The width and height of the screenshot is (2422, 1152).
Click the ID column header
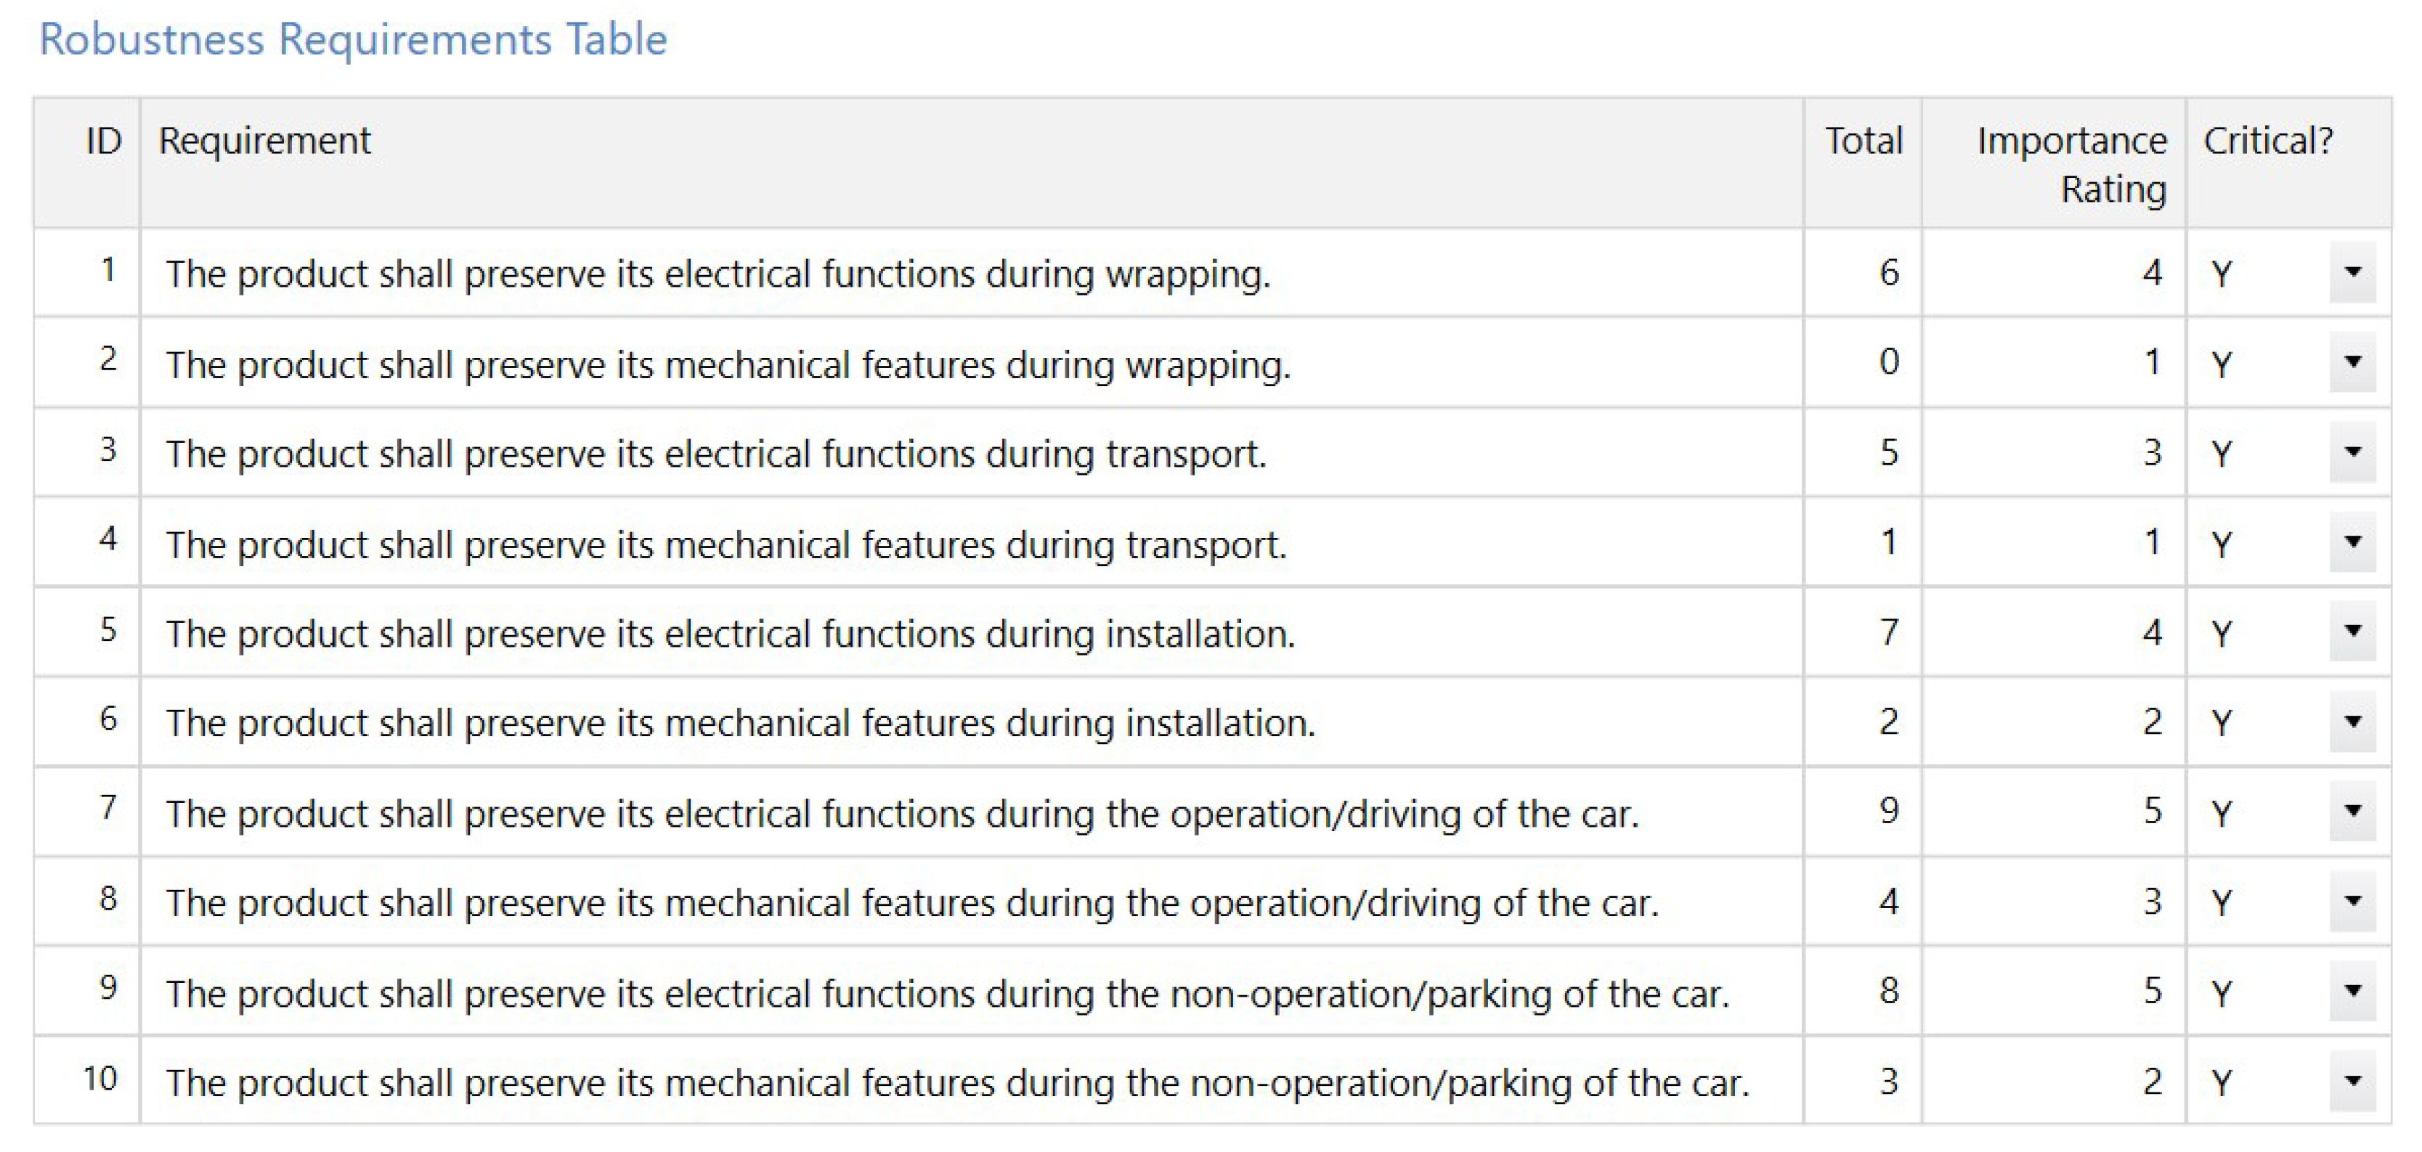[103, 141]
